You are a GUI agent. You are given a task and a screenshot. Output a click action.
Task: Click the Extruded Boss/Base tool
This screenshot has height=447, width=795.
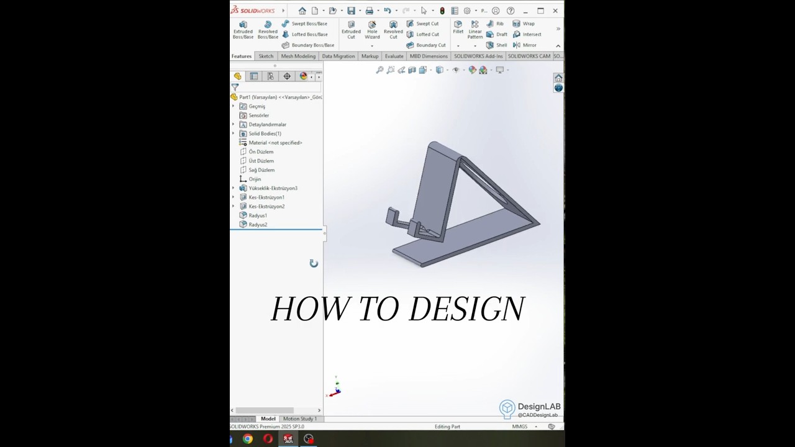(x=243, y=30)
